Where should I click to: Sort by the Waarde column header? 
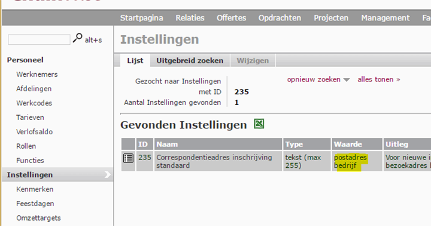[357, 144]
